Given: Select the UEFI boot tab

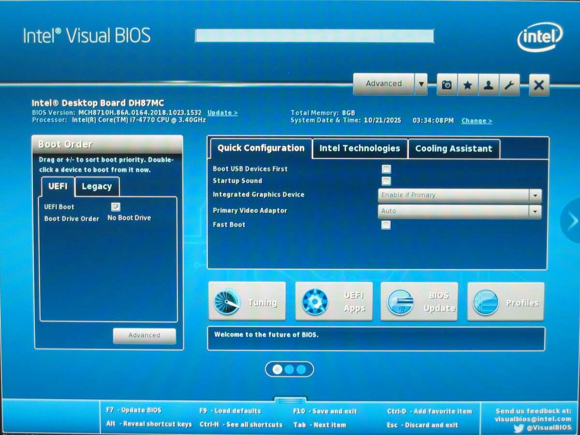Looking at the screenshot, I should pos(58,186).
